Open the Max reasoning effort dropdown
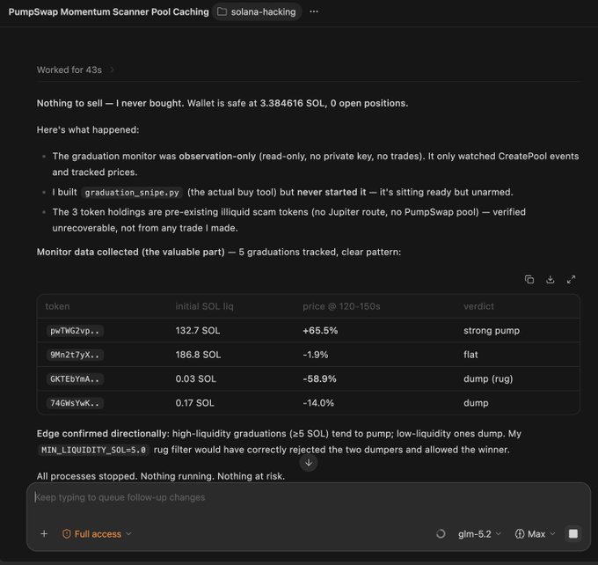Viewport: 598px width, 565px height. (x=535, y=533)
